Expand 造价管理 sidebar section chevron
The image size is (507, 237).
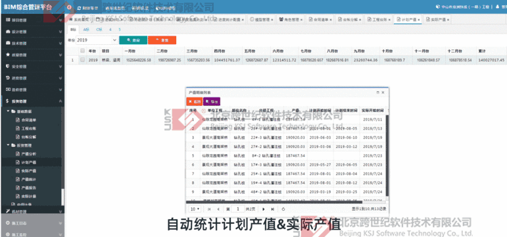(60, 90)
